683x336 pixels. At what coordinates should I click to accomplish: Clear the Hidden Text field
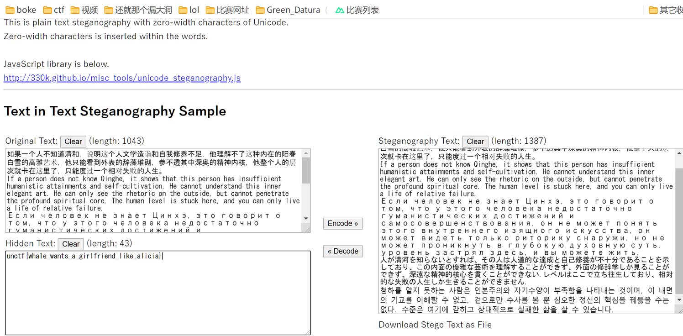(71, 244)
